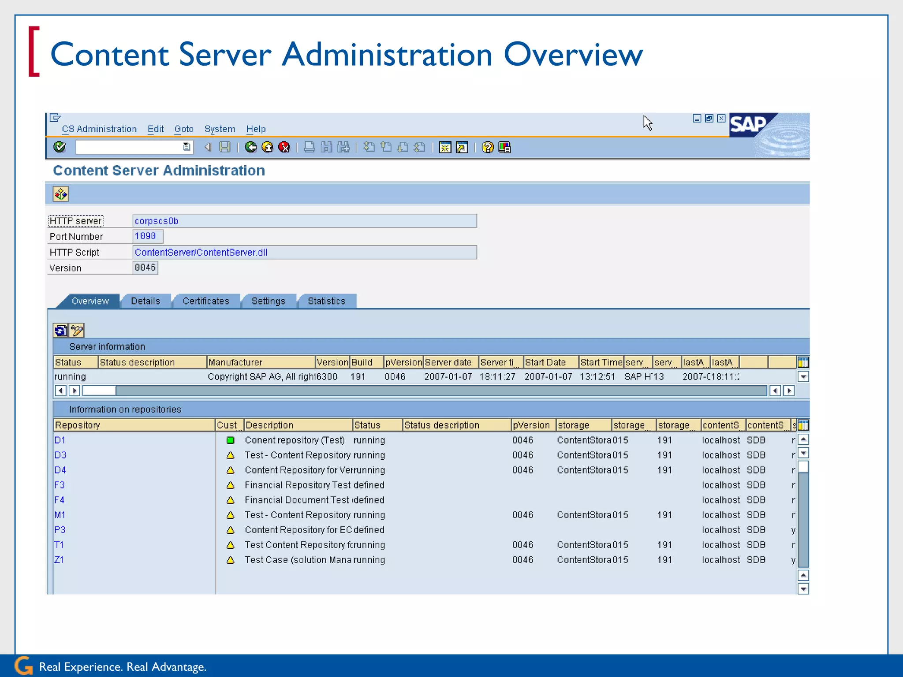This screenshot has height=677, width=903.
Task: Click the yellow Exit arrow icon
Action: pyautogui.click(x=268, y=147)
